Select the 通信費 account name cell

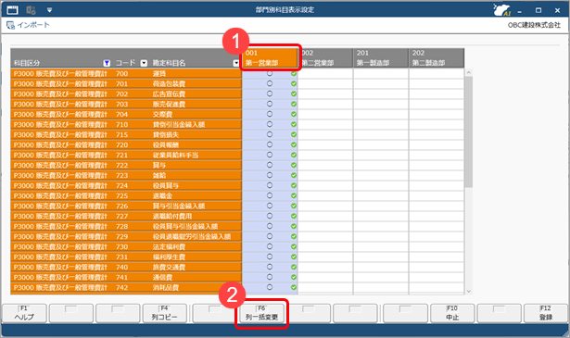pos(162,278)
